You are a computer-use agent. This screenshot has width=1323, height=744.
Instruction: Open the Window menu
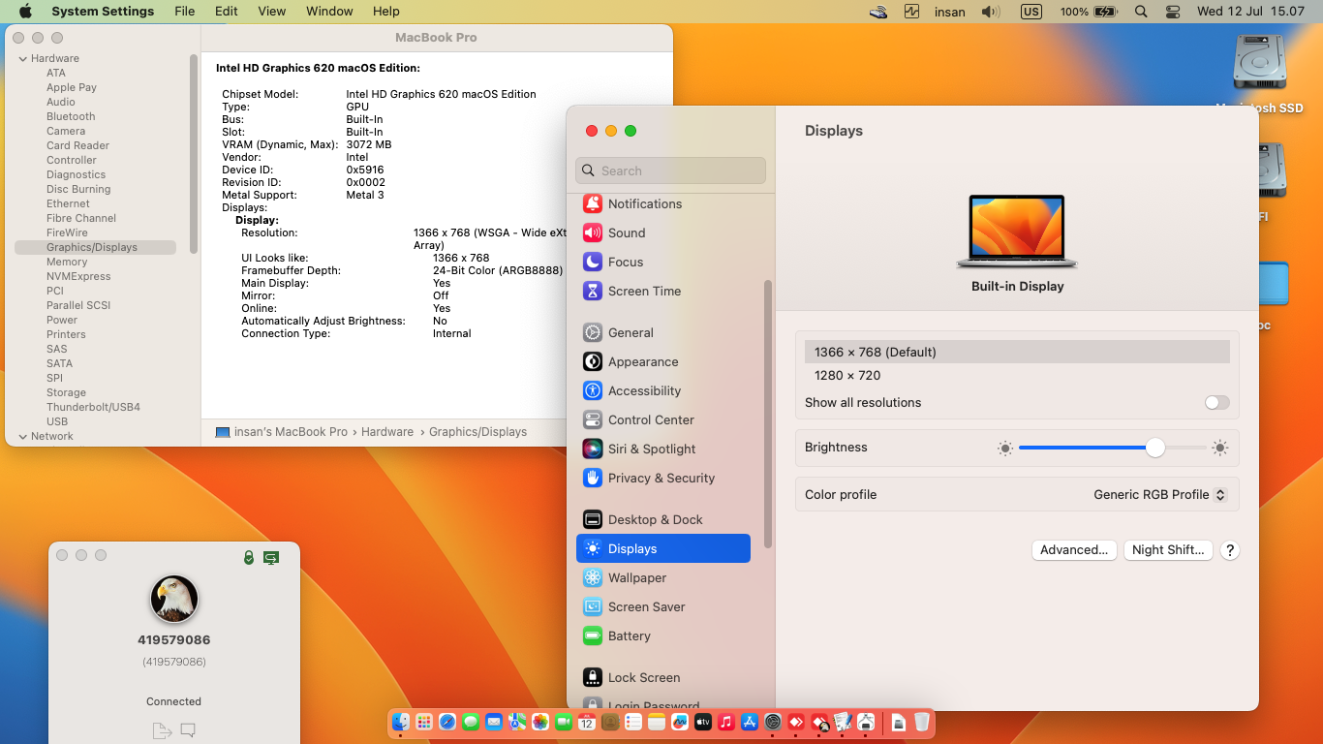(x=329, y=12)
